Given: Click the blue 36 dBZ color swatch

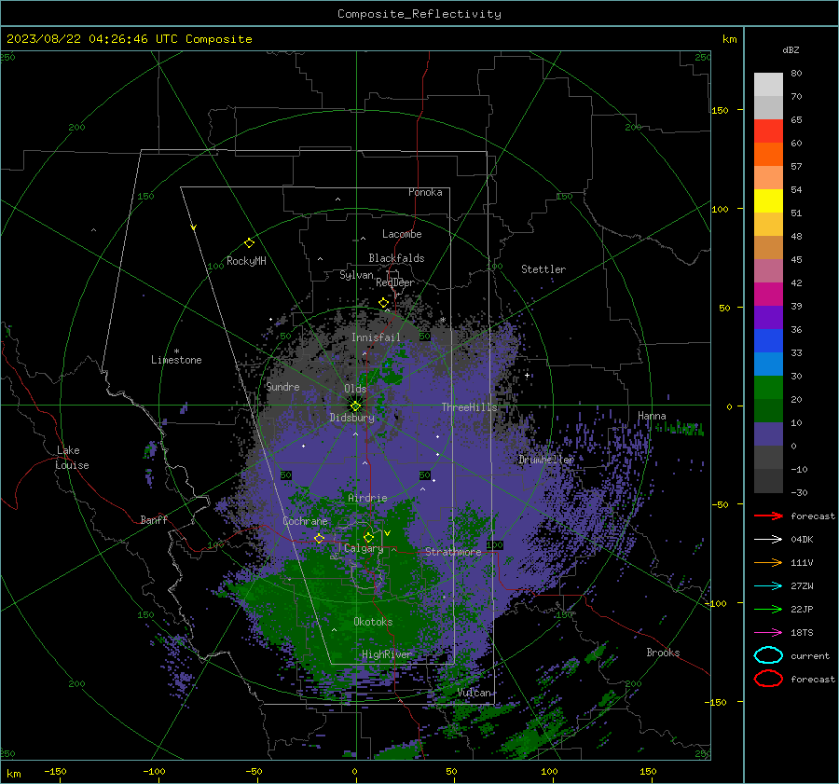Looking at the screenshot, I should [x=768, y=340].
